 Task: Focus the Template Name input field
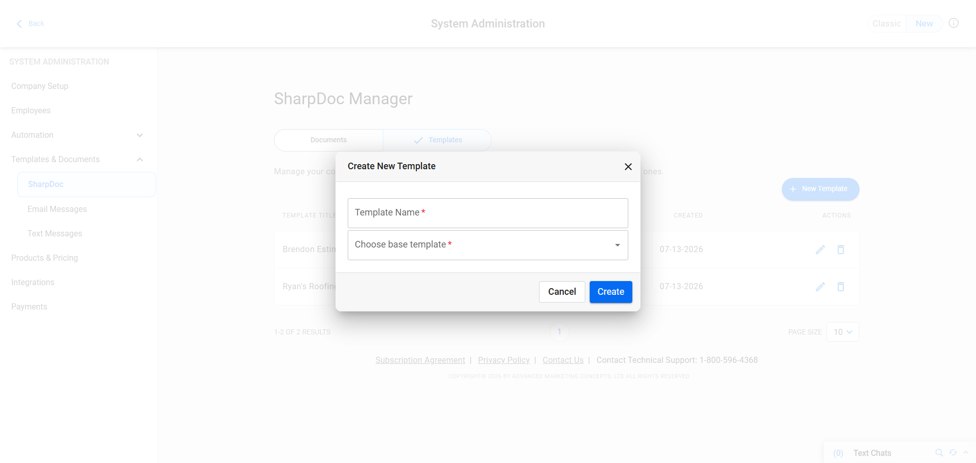click(488, 213)
